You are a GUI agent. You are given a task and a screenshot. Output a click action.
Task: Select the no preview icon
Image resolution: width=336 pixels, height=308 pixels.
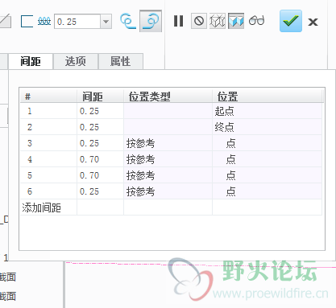[199, 21]
